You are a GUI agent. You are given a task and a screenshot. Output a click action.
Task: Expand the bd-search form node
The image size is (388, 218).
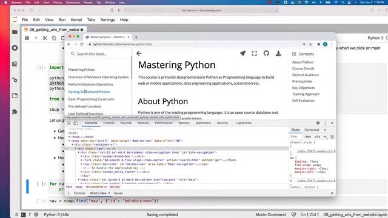coord(81,160)
